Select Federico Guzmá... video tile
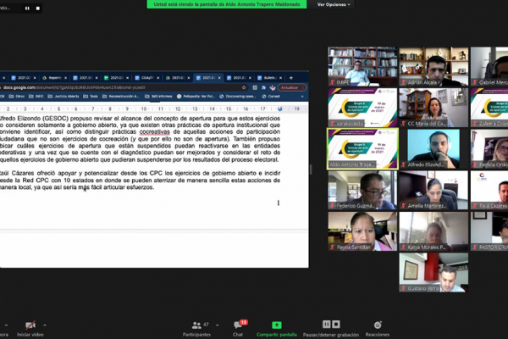Image resolution: width=508 pixels, height=339 pixels. coord(362,190)
